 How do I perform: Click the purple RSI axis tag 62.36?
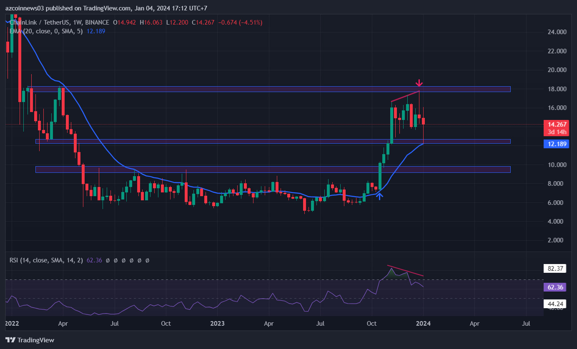point(555,287)
